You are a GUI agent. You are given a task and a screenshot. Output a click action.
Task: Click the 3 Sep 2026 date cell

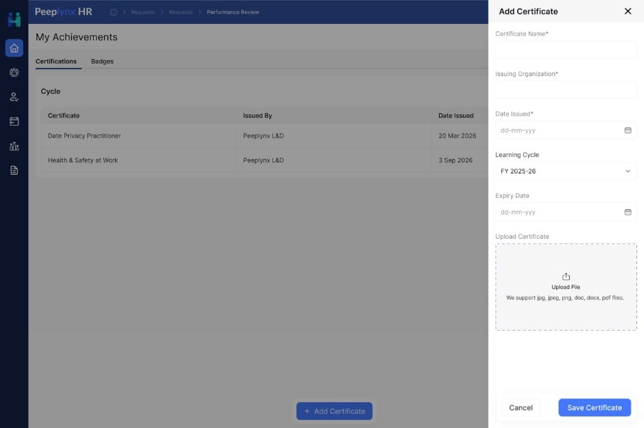pos(455,160)
